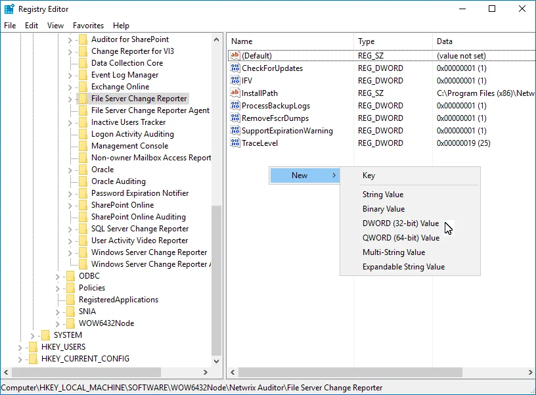Click the File Server Change Reporter folder icon
This screenshot has height=395, width=536.
[x=83, y=99]
